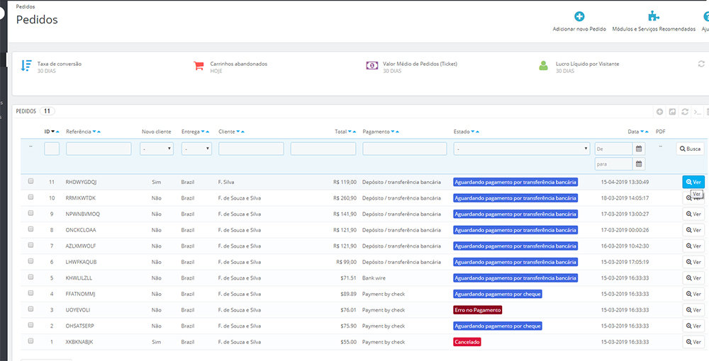
Task: Refresh the KPI statistics panel
Action: click(x=701, y=64)
